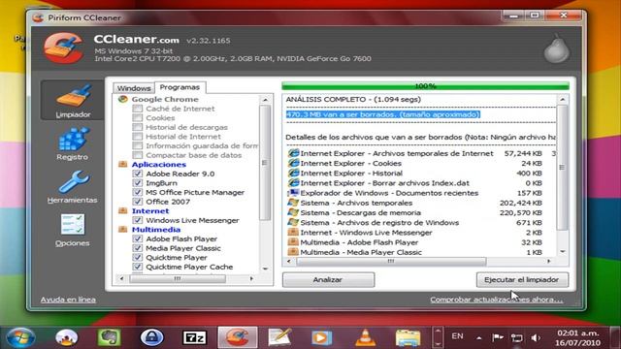
Task: Uncheck Windows Live Messenger
Action: click(x=138, y=220)
